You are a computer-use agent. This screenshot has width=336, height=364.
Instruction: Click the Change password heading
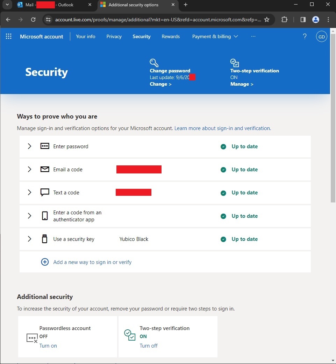point(170,71)
